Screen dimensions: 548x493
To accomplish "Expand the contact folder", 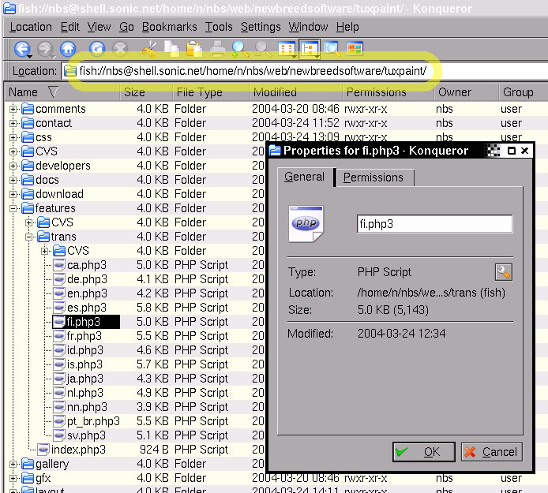I will [x=13, y=123].
